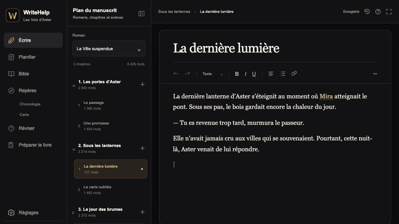Open more toolbar options
This screenshot has height=224, width=399.
pos(375,73)
